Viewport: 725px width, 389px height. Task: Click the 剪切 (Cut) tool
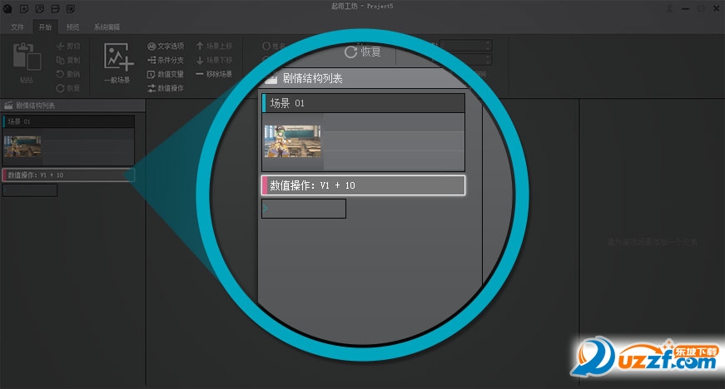click(x=68, y=47)
